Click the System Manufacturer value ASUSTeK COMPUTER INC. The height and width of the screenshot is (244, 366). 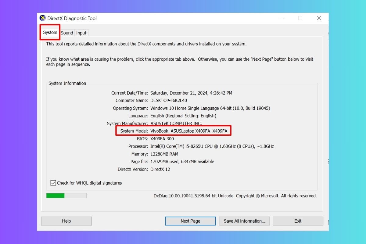click(176, 123)
